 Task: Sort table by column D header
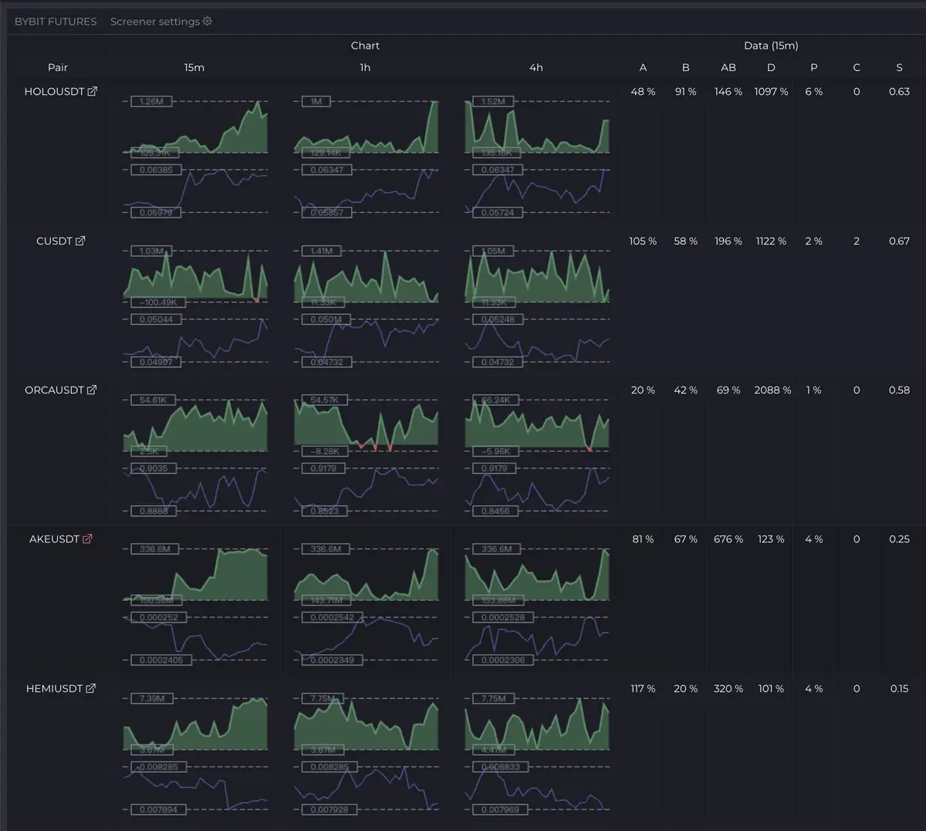click(771, 68)
